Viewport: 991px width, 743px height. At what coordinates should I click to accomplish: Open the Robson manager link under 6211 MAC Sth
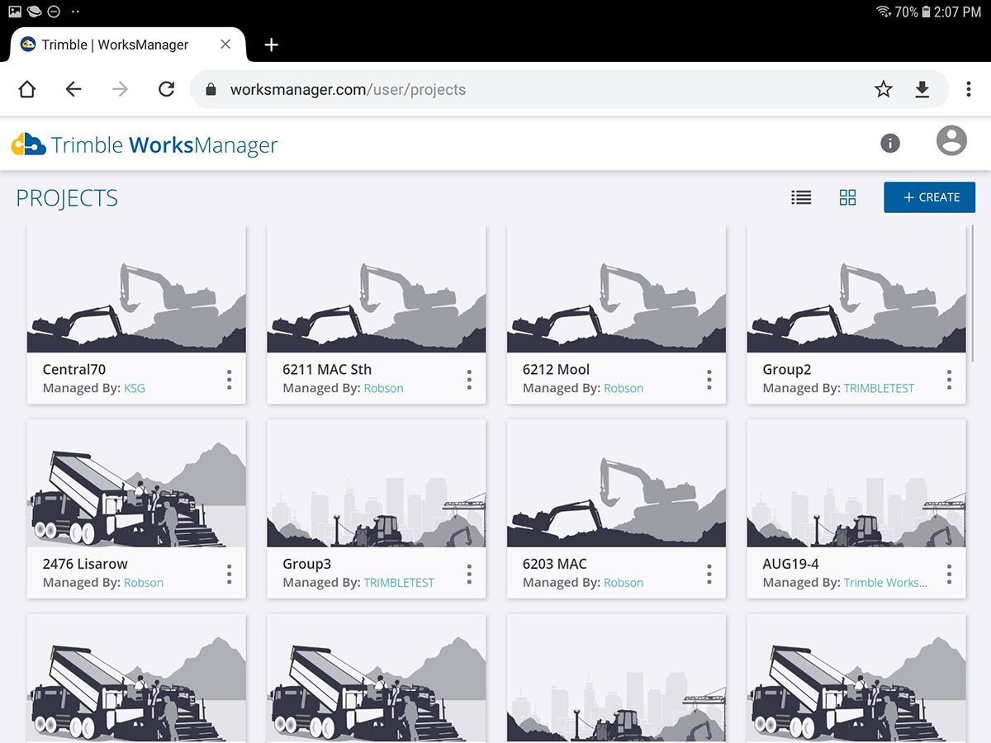click(383, 388)
